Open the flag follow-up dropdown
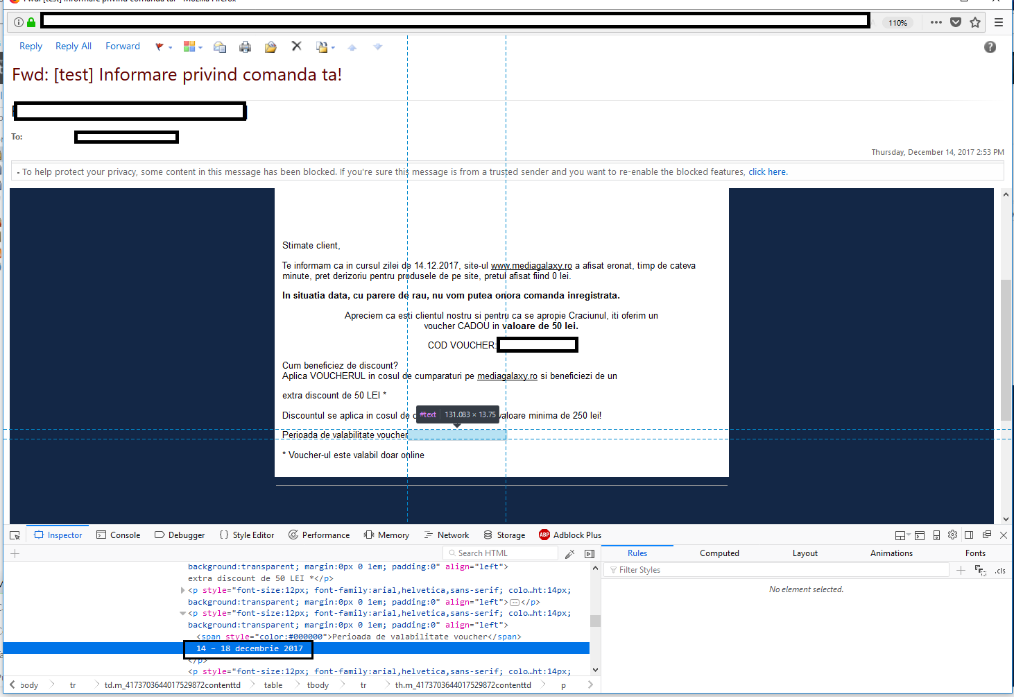Image resolution: width=1014 pixels, height=697 pixels. point(163,47)
